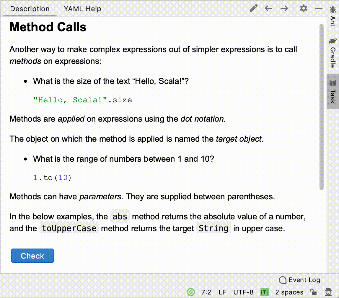Click the pencil edit task description icon
The height and width of the screenshot is (298, 339).
(x=254, y=9)
